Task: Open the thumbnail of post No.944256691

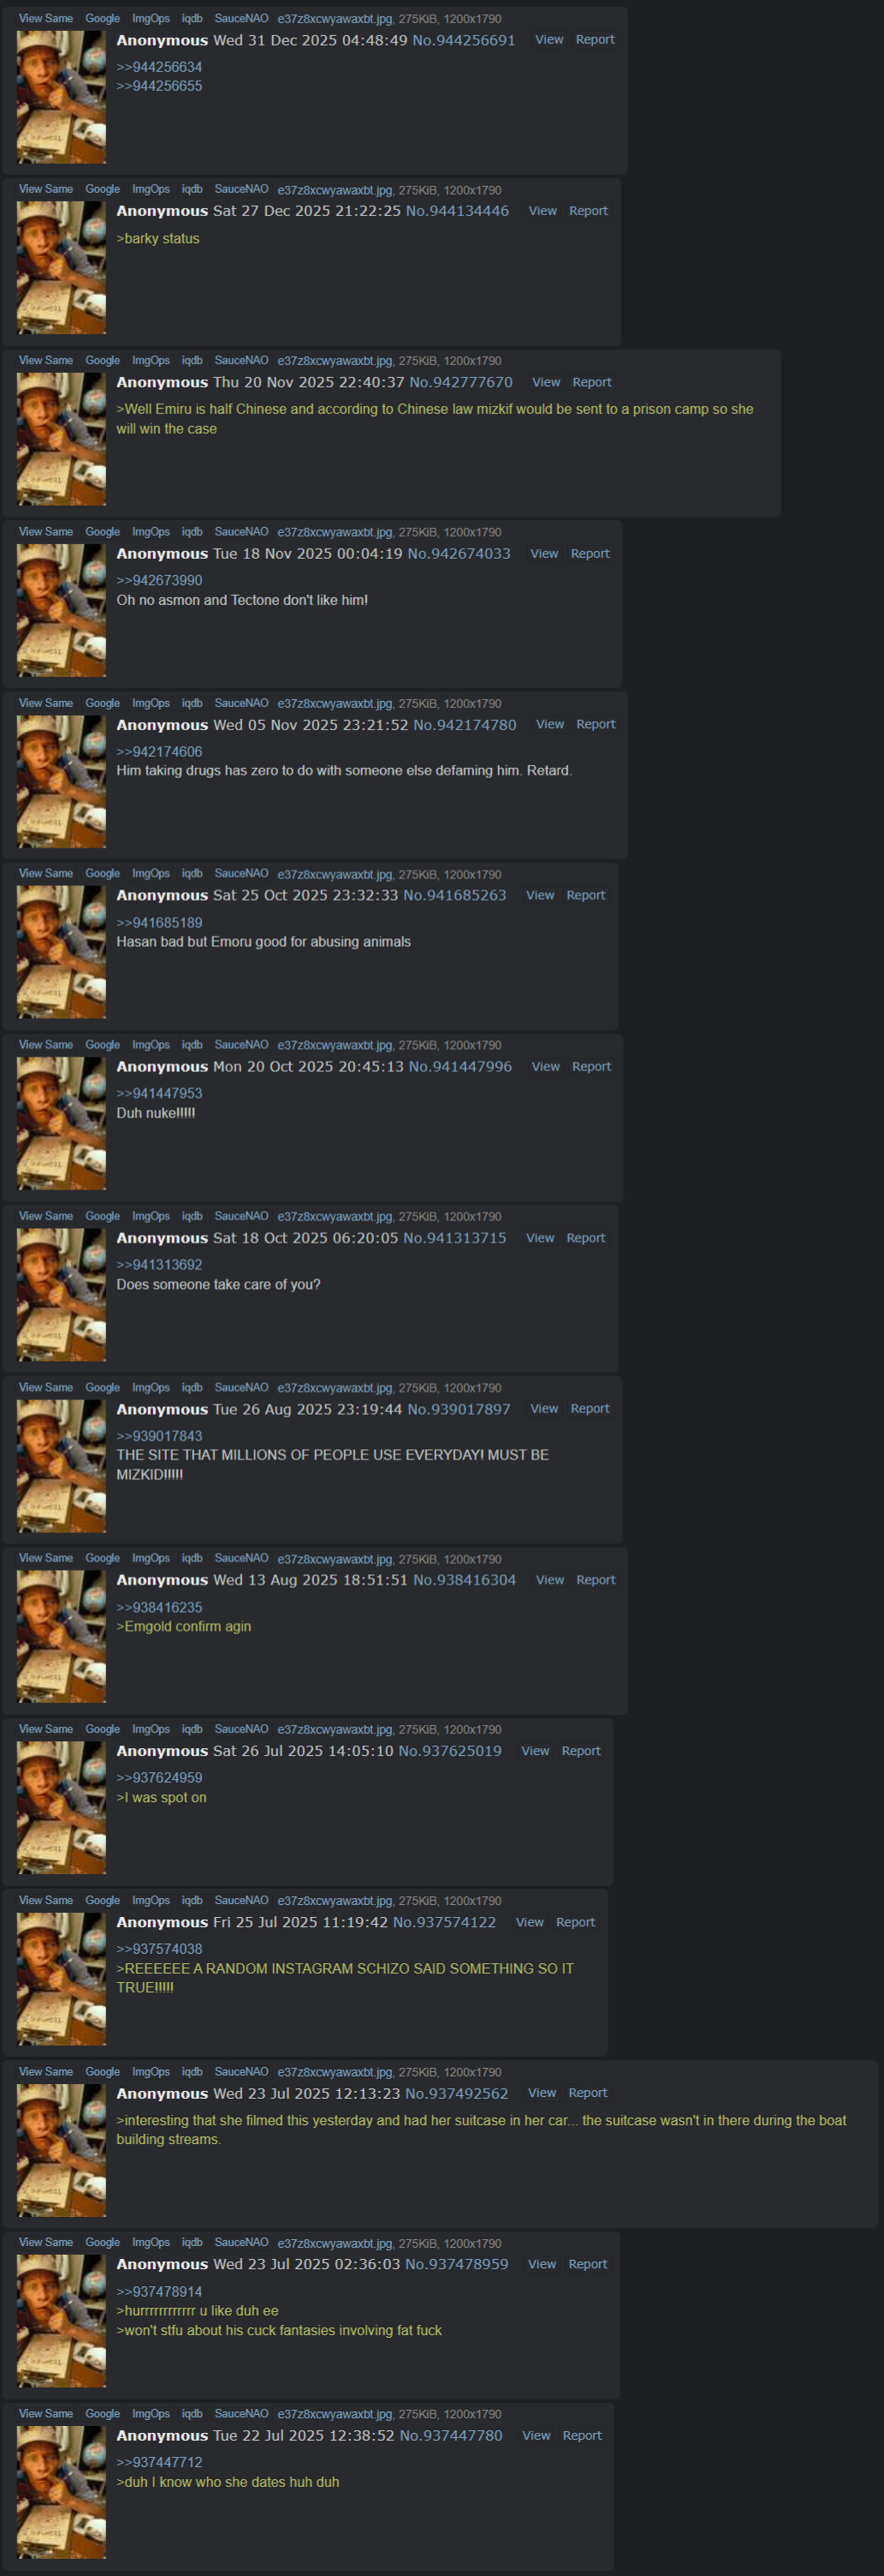Action: coord(61,97)
